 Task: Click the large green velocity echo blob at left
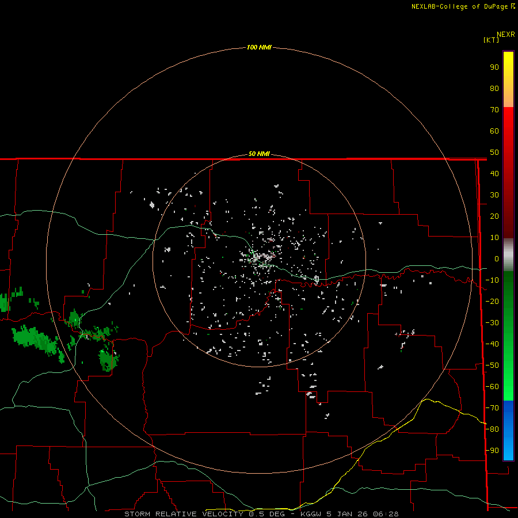35,340
